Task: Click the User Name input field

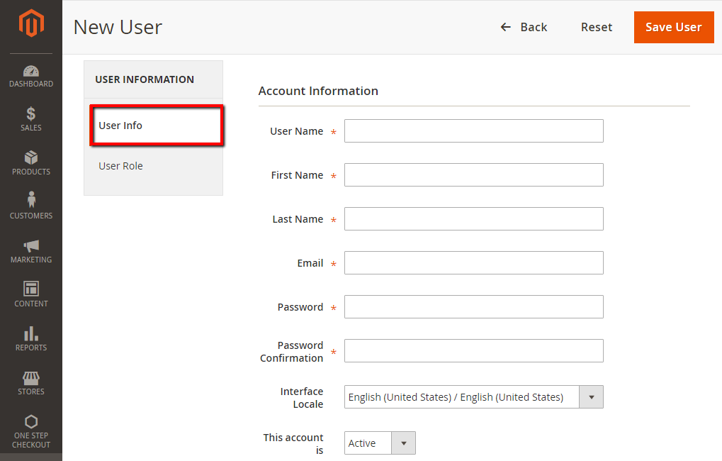Action: pos(473,130)
